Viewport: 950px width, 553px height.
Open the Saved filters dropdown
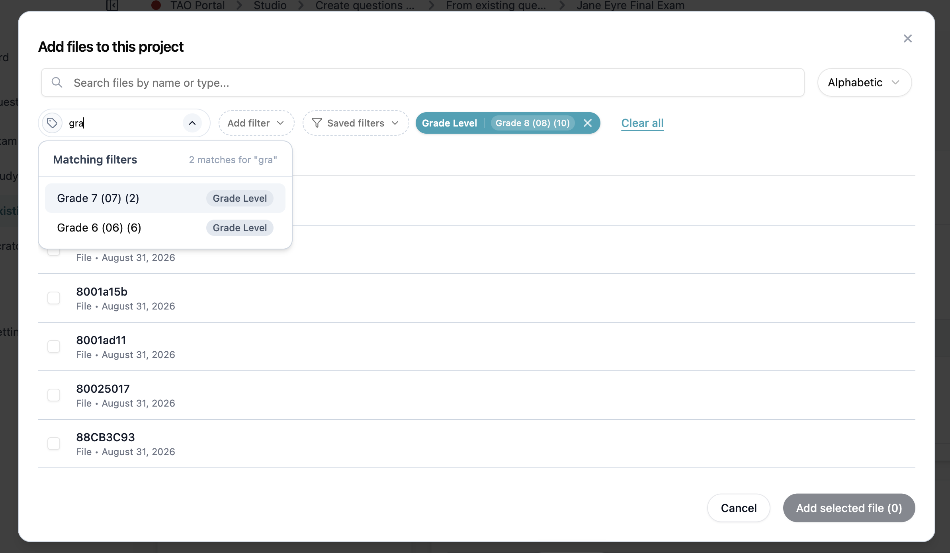(356, 123)
